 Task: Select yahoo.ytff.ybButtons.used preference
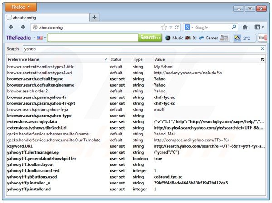(x=136, y=177)
